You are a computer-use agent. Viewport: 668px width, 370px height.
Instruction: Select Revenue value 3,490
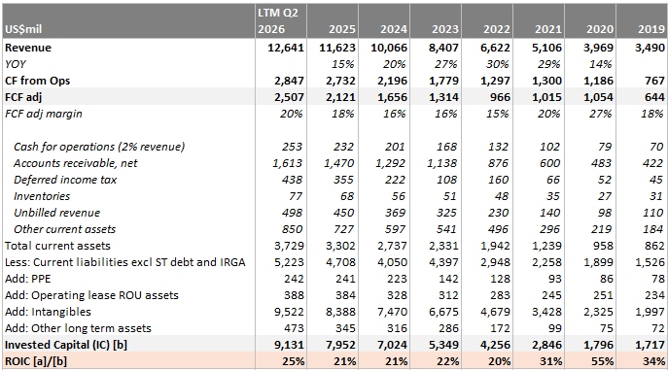650,48
